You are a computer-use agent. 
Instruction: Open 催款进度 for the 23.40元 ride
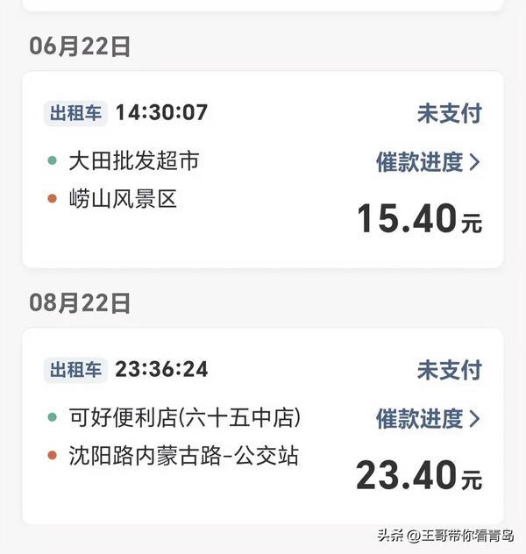point(428,419)
